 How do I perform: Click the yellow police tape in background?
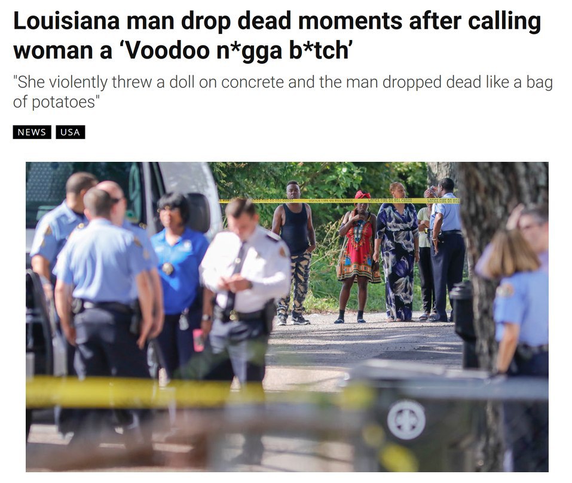(339, 201)
